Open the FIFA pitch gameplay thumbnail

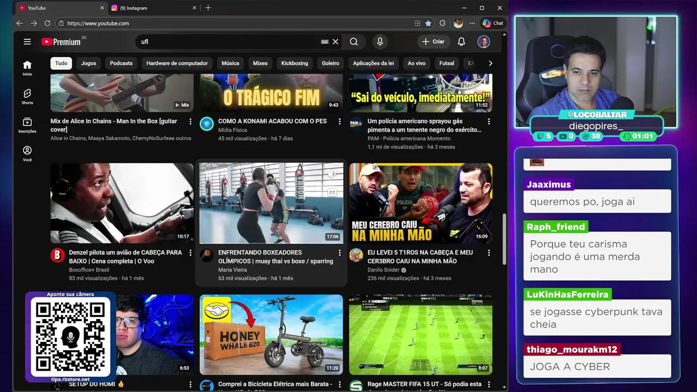tap(420, 335)
